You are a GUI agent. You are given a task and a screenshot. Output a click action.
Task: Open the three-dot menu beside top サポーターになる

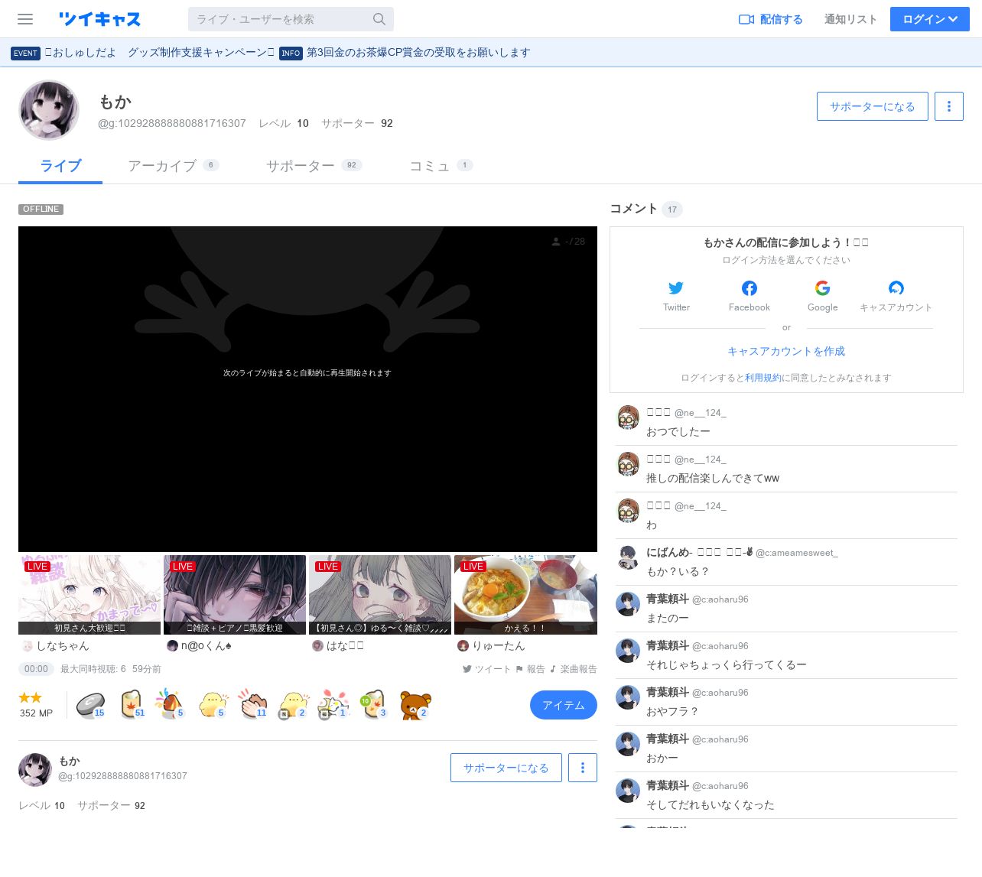(x=949, y=106)
